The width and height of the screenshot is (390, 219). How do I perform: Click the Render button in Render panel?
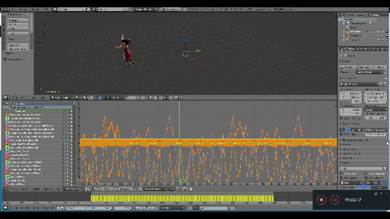pos(347,67)
